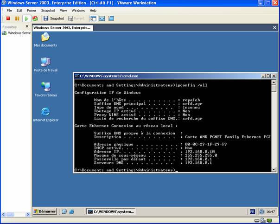Open the Help menu
The image size is (280, 224).
[93, 11]
